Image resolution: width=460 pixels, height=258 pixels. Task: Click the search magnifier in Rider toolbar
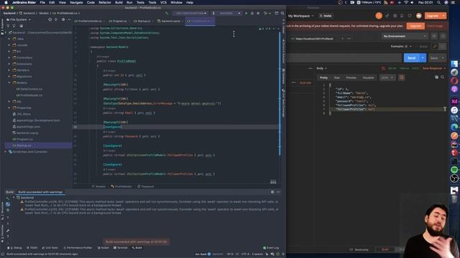coord(282,13)
